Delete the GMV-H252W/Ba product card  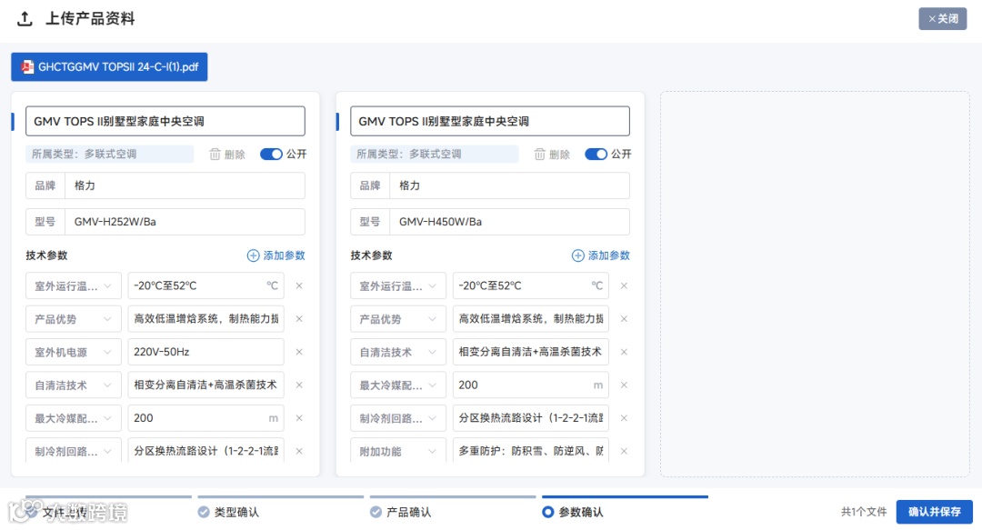pos(227,155)
